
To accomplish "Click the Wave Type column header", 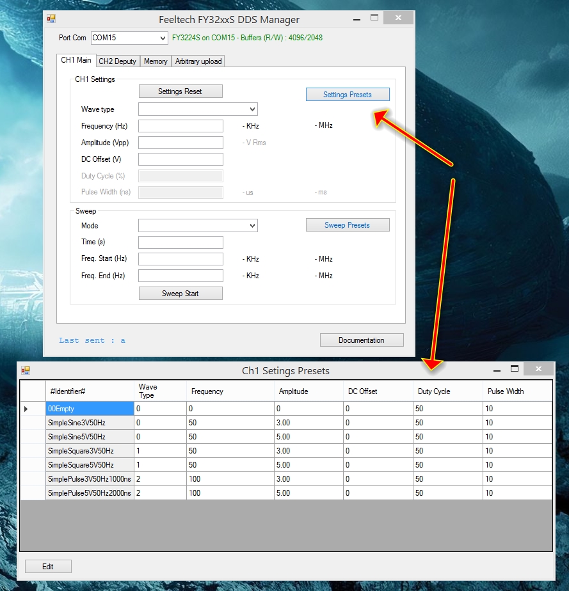I will [160, 391].
